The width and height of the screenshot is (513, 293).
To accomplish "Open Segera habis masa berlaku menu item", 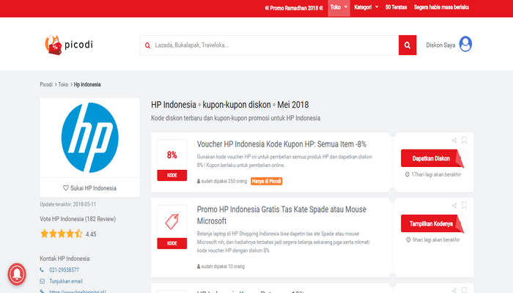I will [441, 7].
